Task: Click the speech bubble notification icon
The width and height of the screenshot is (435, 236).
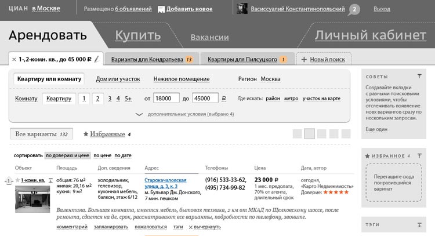Action: click(354, 9)
